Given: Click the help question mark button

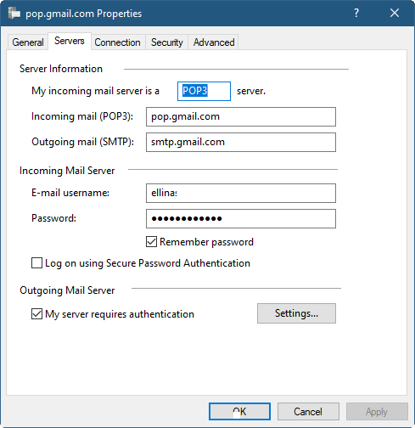Looking at the screenshot, I should click(x=356, y=13).
